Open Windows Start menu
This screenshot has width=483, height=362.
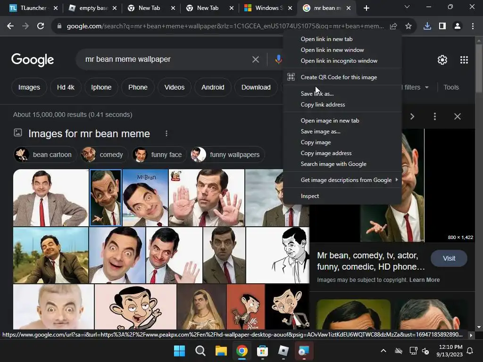[x=179, y=351]
